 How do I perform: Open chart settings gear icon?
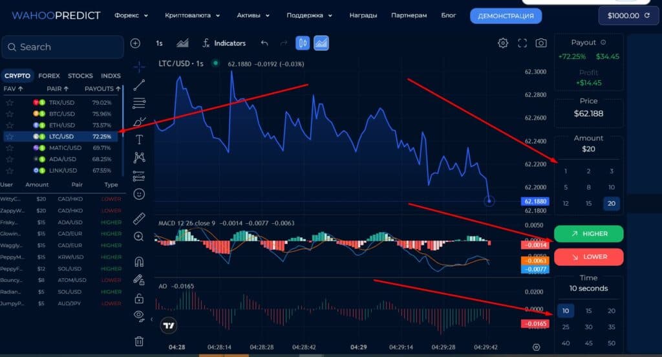pyautogui.click(x=503, y=43)
